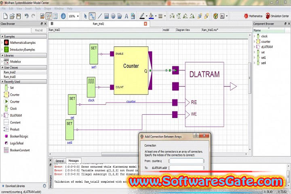291x194 pixels.
Task: Open Mathematica from the toolbar
Action: [x=253, y=16]
